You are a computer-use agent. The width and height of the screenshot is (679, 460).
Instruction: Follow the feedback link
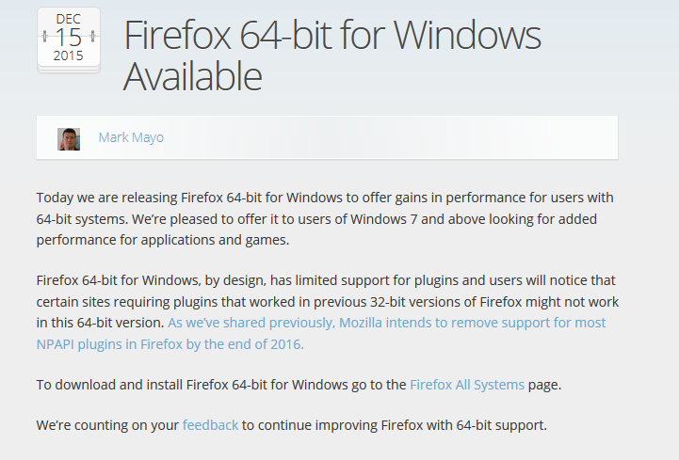point(210,425)
